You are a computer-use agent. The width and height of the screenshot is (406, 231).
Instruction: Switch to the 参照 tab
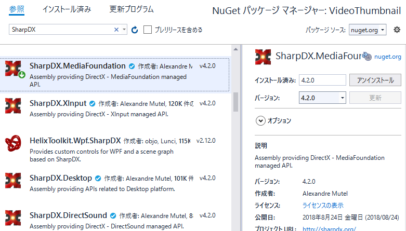(17, 9)
